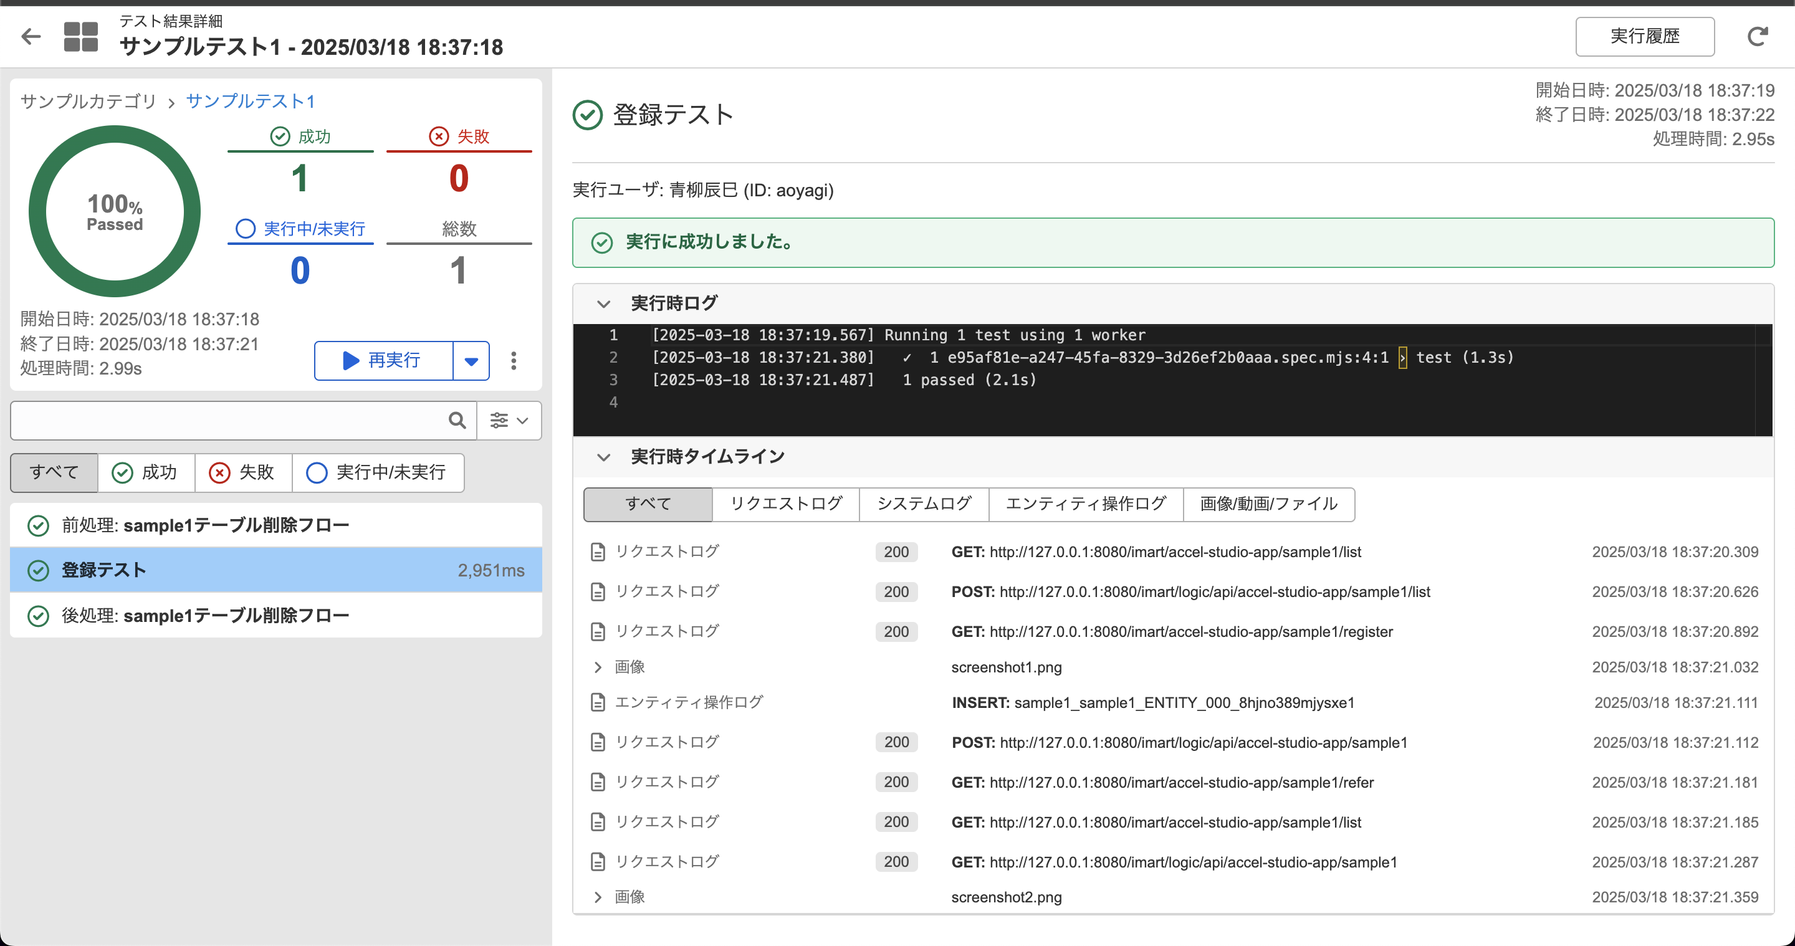
Task: Collapse the 実行時ログ section
Action: (x=603, y=303)
